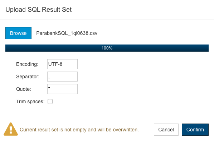The image size is (214, 141).
Task: Click the Browse button to choose a file
Action: coord(18,33)
